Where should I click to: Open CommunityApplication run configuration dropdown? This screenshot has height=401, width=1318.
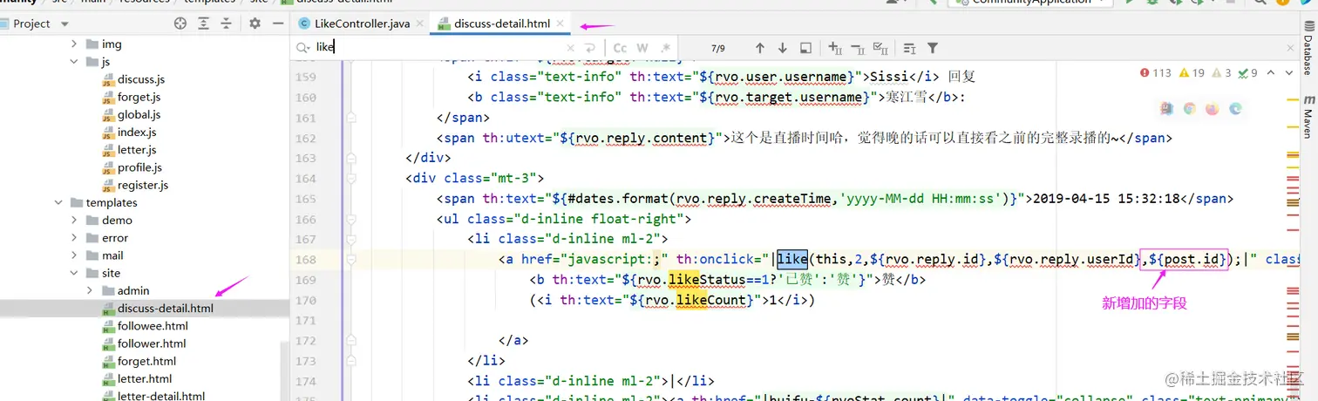click(x=1031, y=3)
